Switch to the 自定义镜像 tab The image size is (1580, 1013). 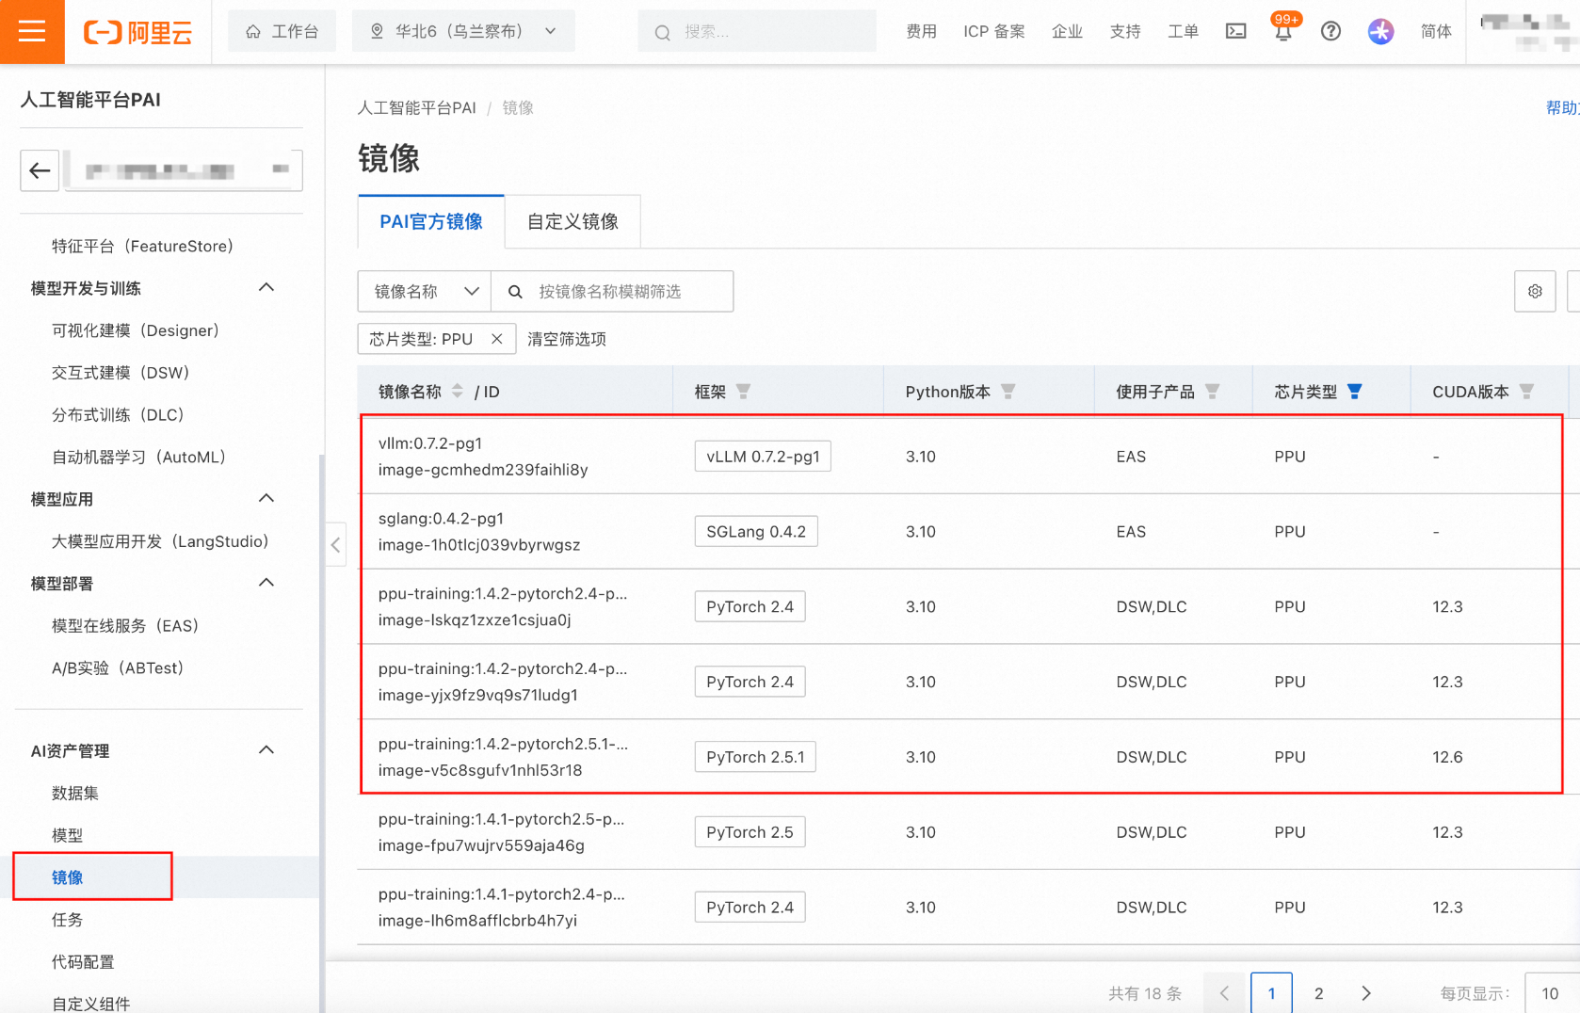[x=572, y=221]
